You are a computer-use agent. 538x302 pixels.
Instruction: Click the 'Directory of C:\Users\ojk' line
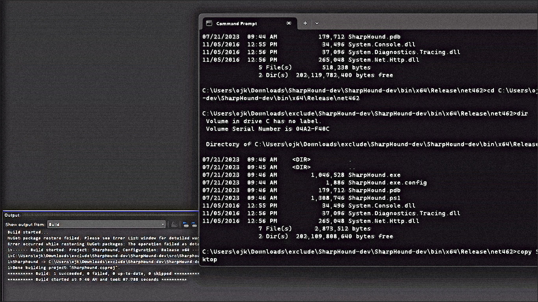(371, 144)
